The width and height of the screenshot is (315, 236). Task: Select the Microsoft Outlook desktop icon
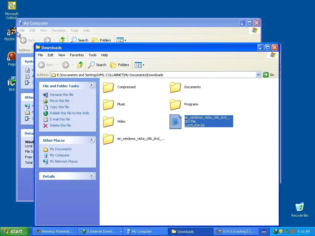click(x=12, y=10)
